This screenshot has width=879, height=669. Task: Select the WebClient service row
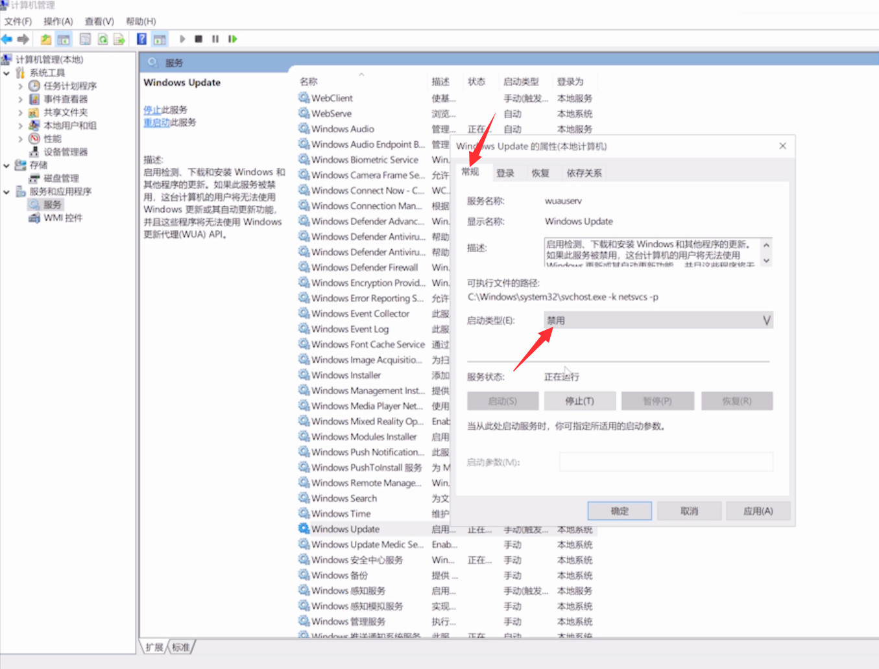446,99
